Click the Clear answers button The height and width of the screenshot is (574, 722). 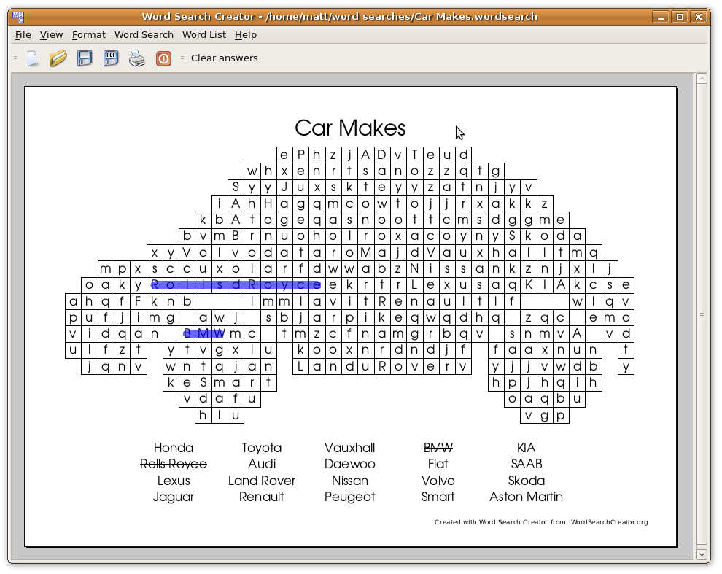[224, 58]
